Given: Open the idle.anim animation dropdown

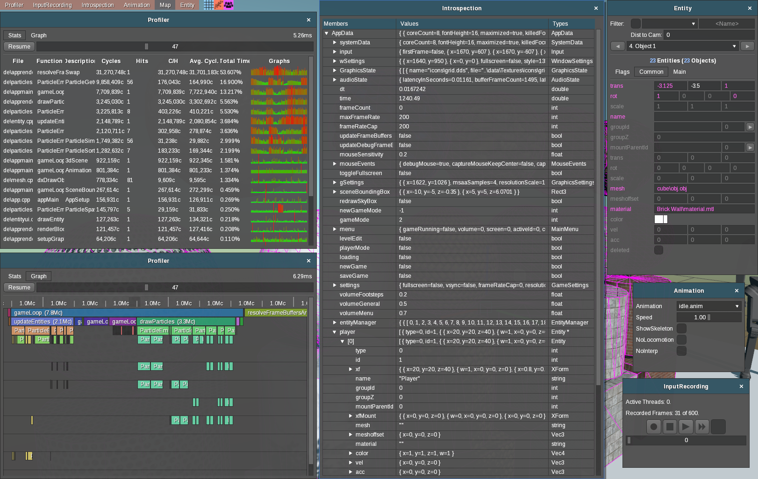Looking at the screenshot, I should click(708, 306).
